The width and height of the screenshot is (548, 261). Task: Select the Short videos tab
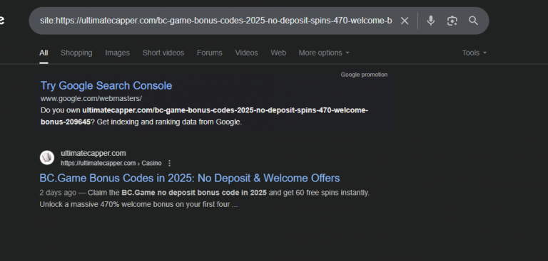[x=163, y=53]
